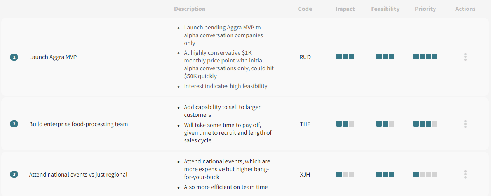Sort by the Priority column header
The image size is (491, 196).
click(425, 9)
